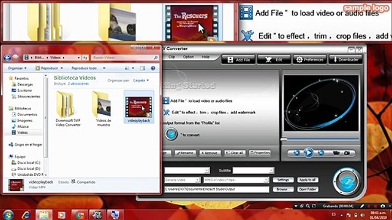Click the Add File icon in Getting Started
Image resolution: width=392 pixels, height=220 pixels.
tap(166, 101)
